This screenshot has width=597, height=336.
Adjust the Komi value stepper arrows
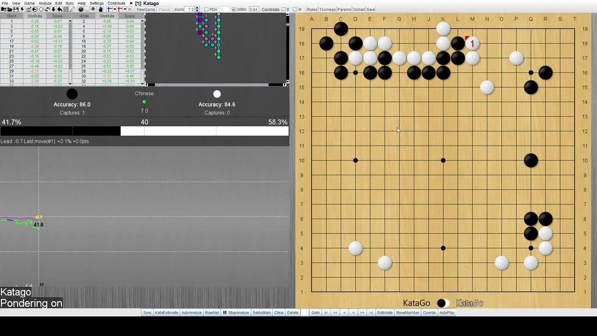click(x=197, y=9)
